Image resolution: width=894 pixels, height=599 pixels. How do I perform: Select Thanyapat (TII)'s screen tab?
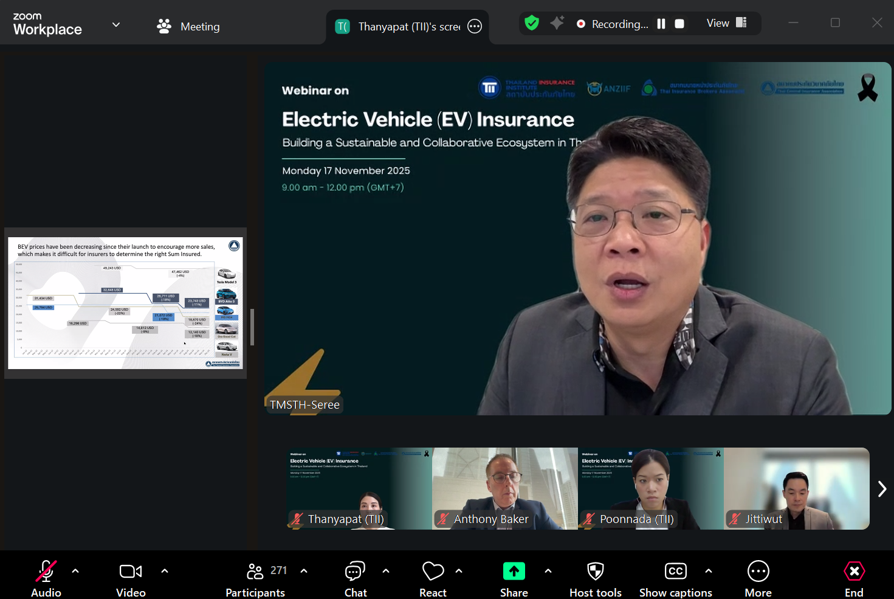click(401, 27)
